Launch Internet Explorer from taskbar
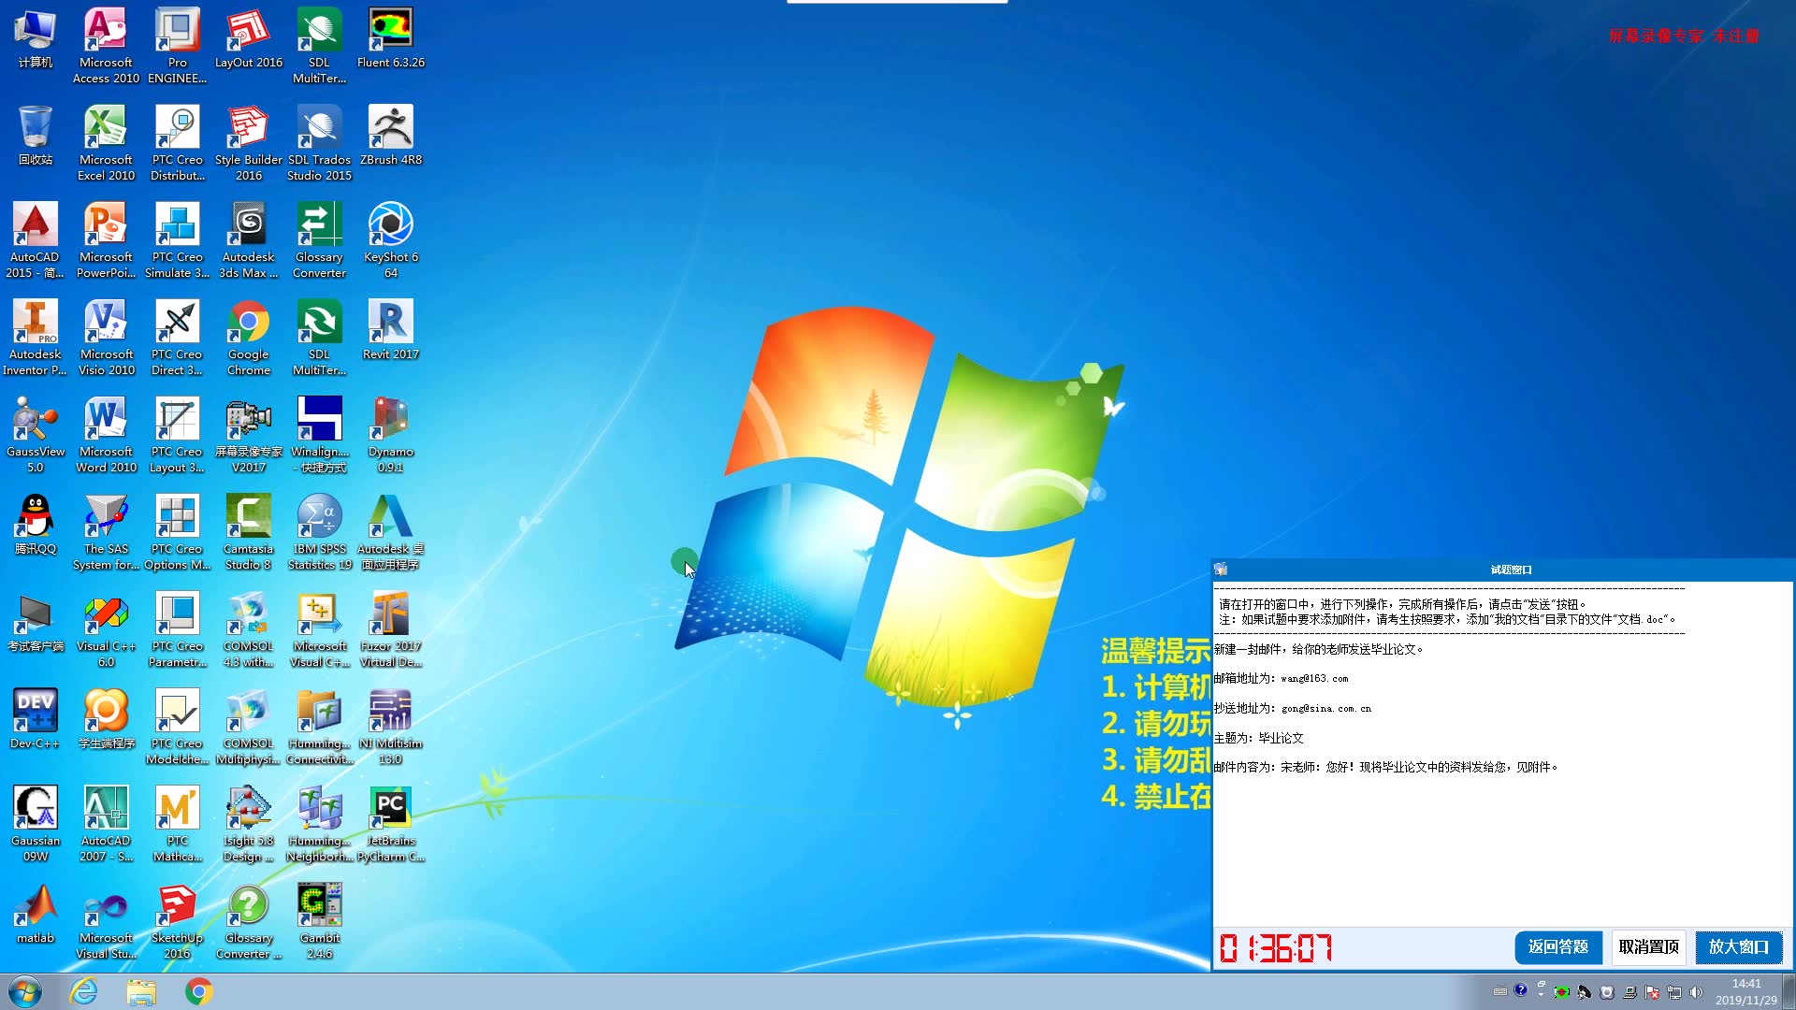Image resolution: width=1796 pixels, height=1010 pixels. tap(84, 991)
